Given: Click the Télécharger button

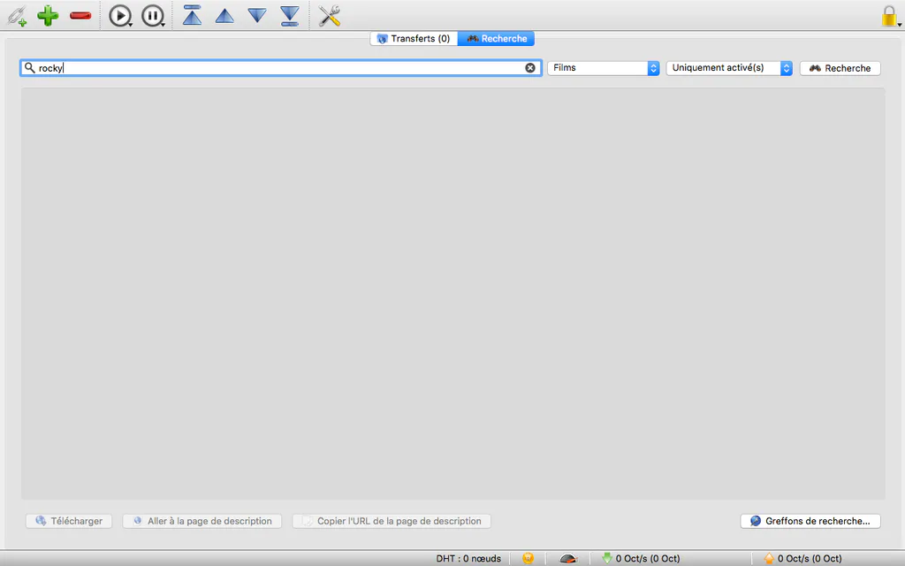Looking at the screenshot, I should click(x=69, y=521).
